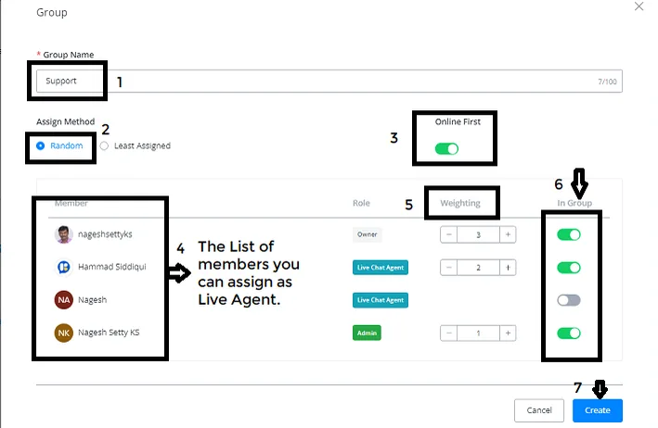Click the Group Name input field
This screenshot has height=428, width=658.
pos(329,82)
